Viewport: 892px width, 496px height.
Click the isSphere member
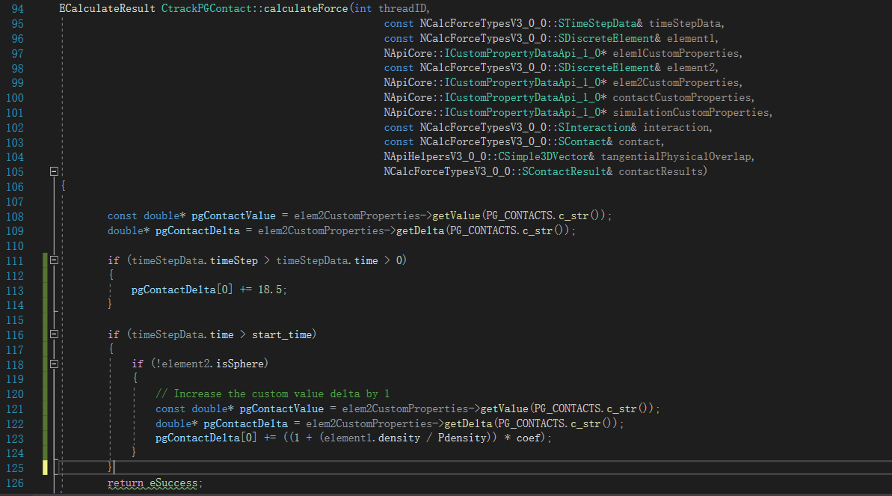point(239,364)
